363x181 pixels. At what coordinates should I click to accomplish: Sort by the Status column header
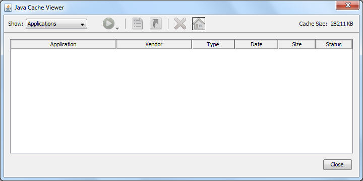point(334,44)
